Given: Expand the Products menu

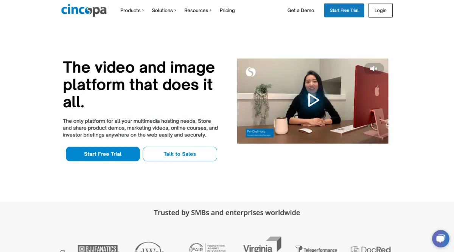Looking at the screenshot, I should coord(132,10).
